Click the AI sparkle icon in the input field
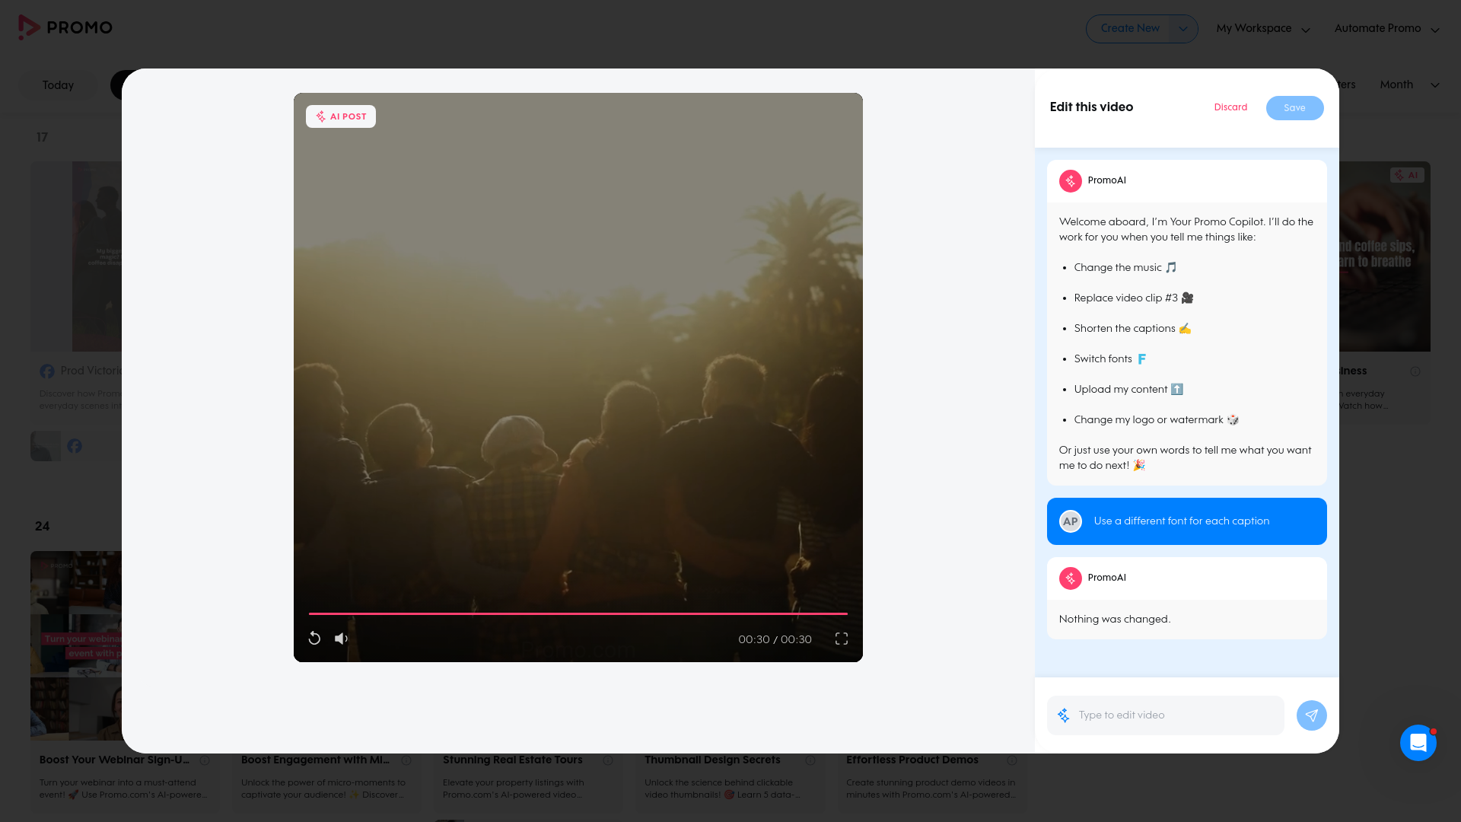 pyautogui.click(x=1064, y=715)
